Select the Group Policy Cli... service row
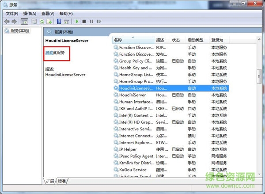 [170, 61]
